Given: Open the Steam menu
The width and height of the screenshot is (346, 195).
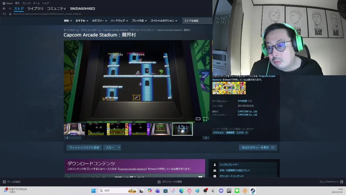Looking at the screenshot, I should [x=8, y=3].
